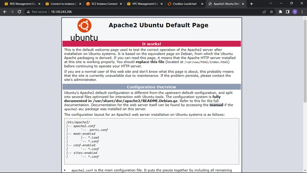Click conf-enabled in the directory tree
The image size is (307, 173).
point(84,145)
